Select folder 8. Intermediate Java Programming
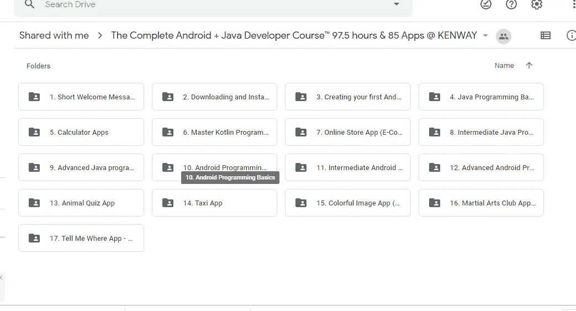This screenshot has width=576, height=311. pos(481,132)
